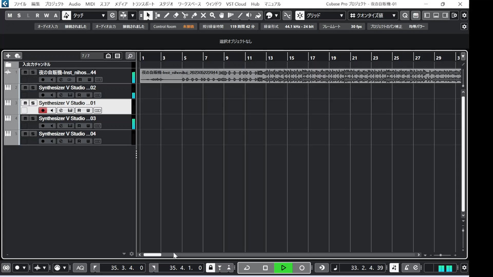Click the Color tool paint icon
493x277 pixels.
tap(269, 15)
